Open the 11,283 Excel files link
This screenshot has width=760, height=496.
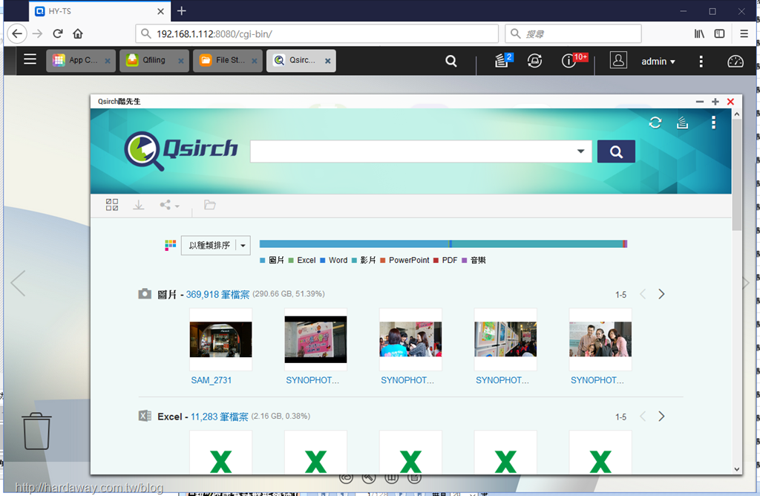tap(219, 417)
